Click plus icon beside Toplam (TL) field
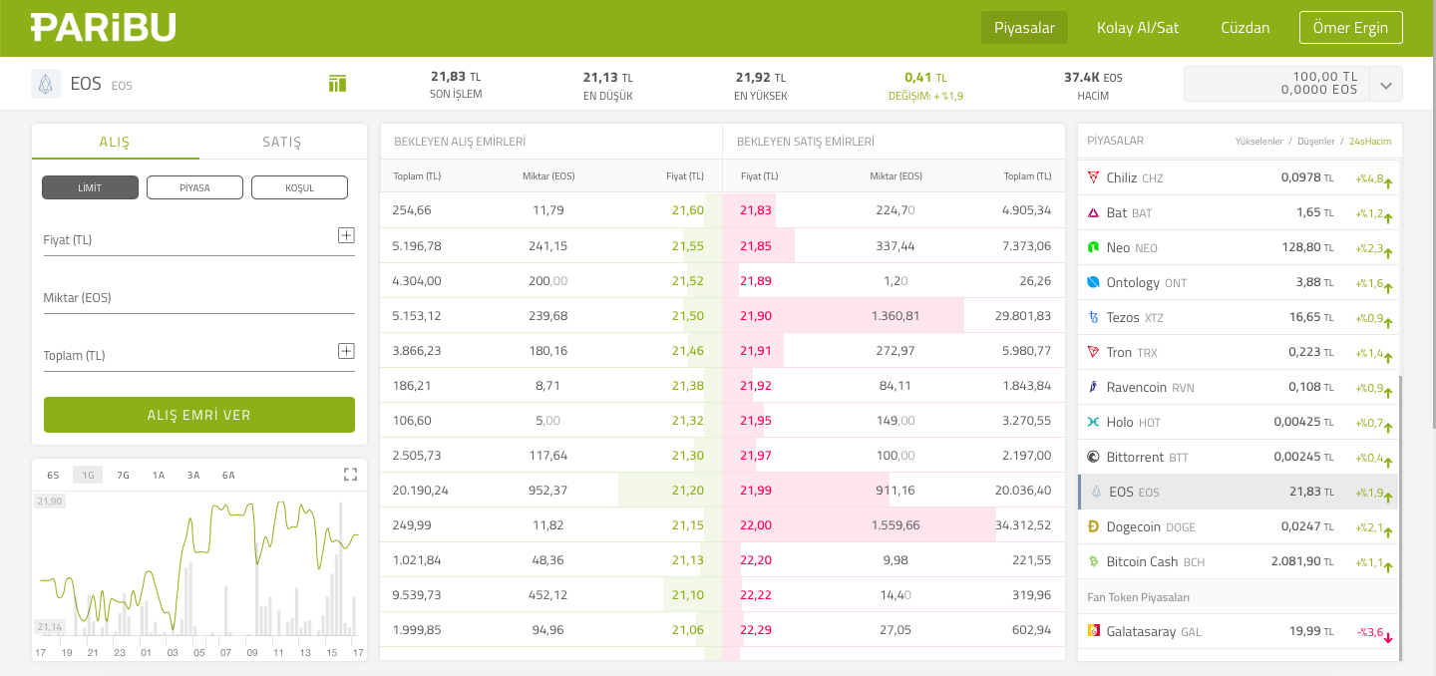1436x676 pixels. click(346, 351)
